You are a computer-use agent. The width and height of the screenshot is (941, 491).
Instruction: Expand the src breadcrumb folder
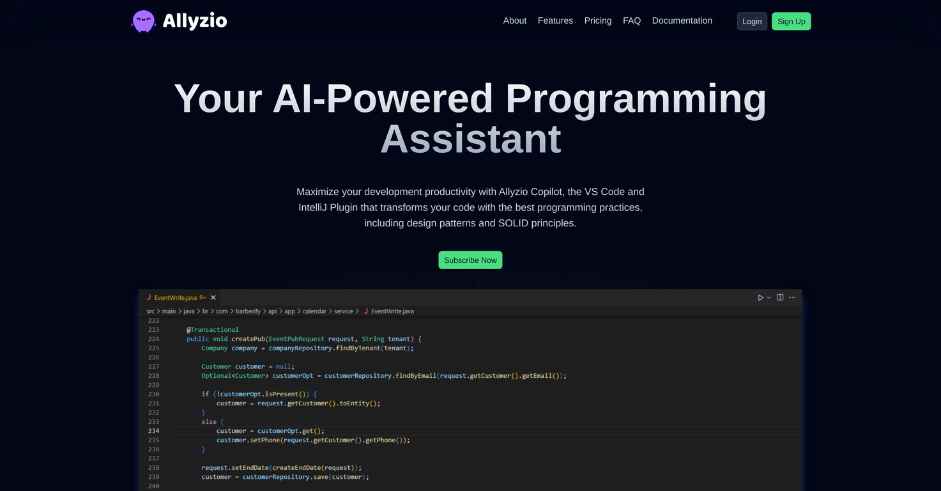(x=151, y=311)
